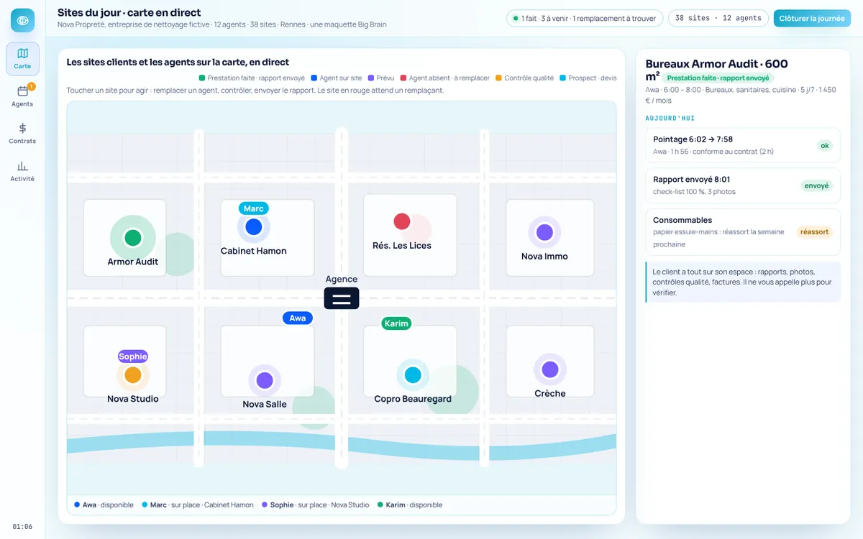
Task: Click Awa · disponible in agent list
Action: (104, 505)
